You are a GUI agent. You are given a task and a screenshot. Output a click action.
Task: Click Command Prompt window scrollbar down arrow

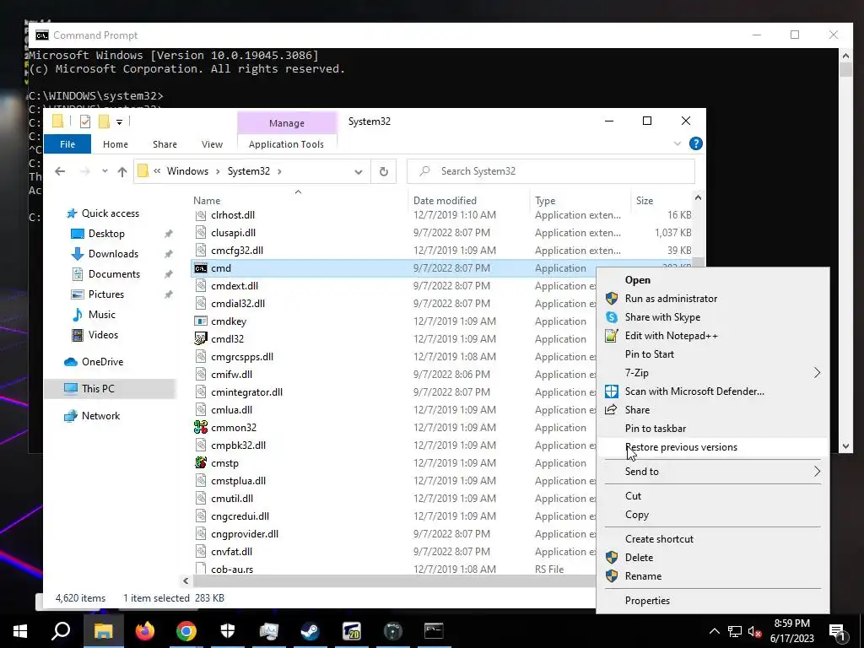845,446
